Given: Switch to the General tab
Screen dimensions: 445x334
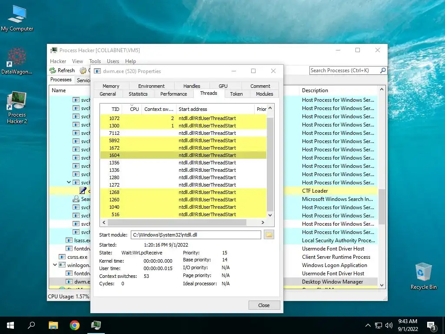Looking at the screenshot, I should [x=108, y=94].
